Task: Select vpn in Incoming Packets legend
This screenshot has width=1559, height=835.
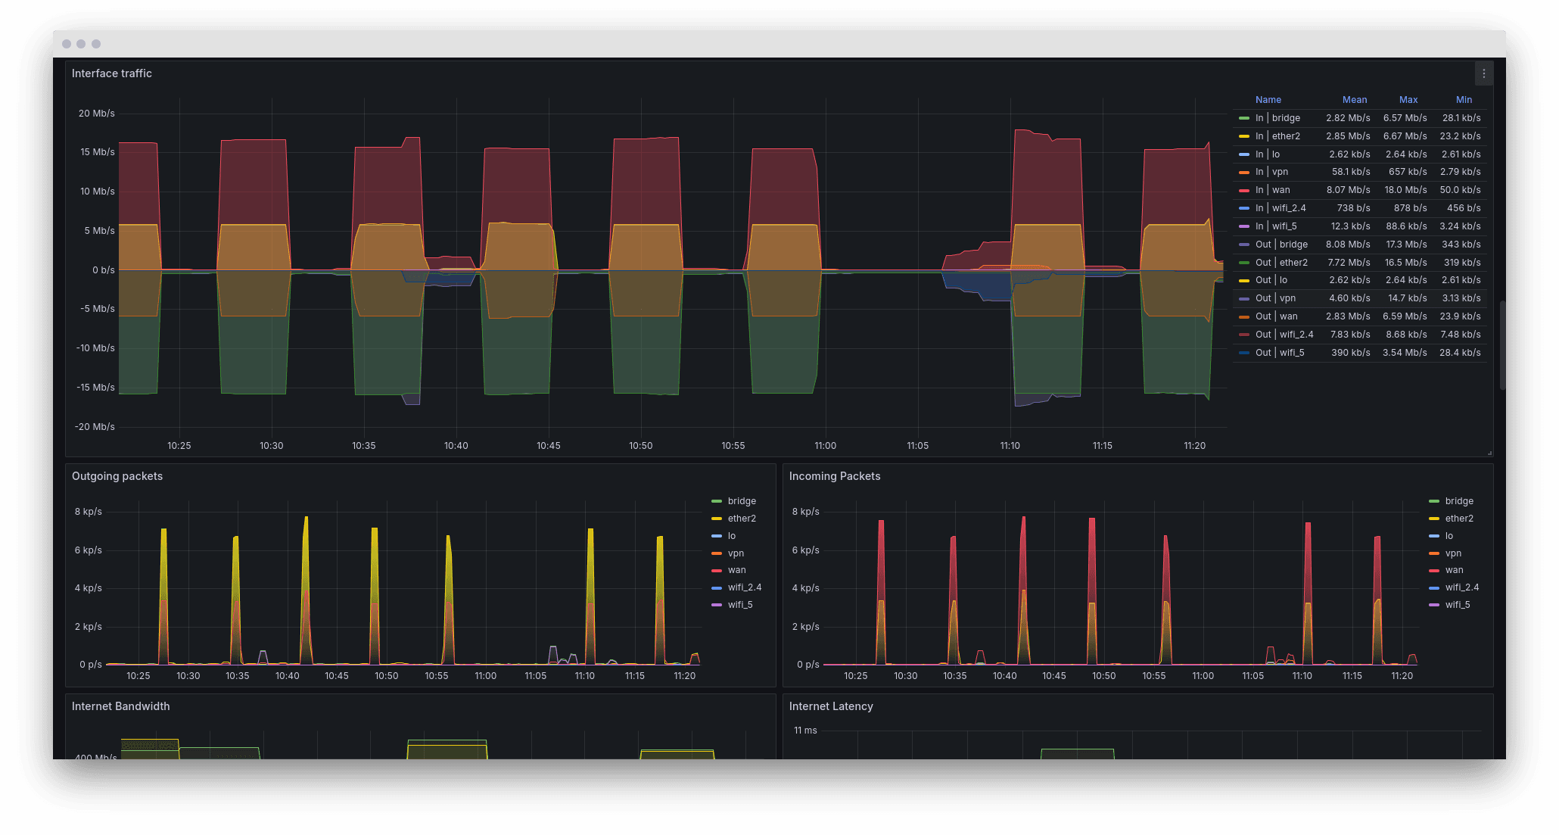Action: point(1453,553)
